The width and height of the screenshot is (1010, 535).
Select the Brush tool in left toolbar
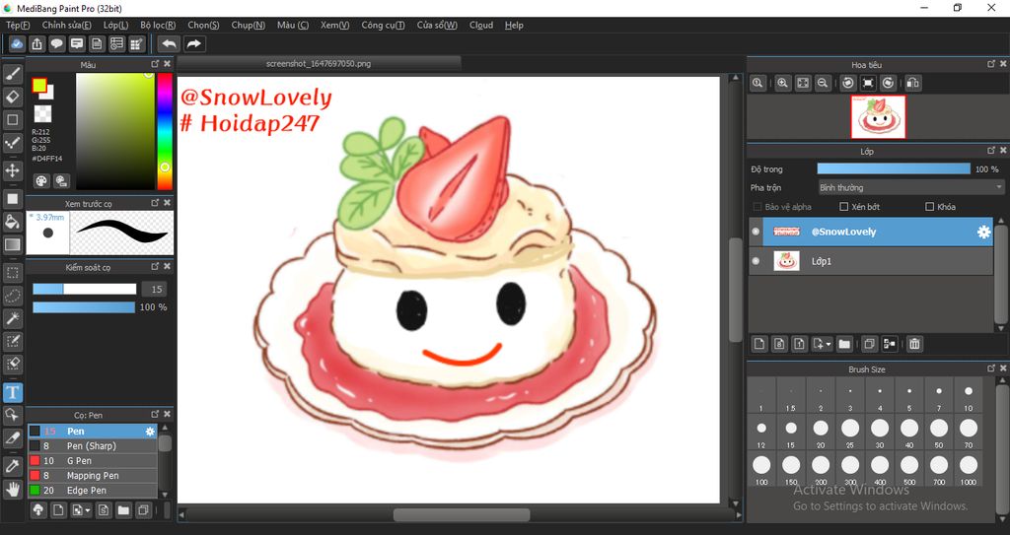point(12,74)
